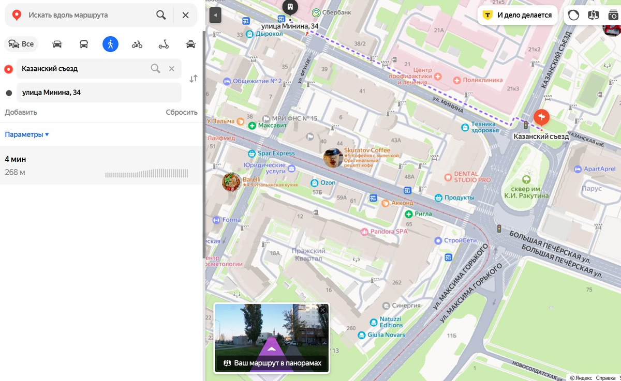Select the 4 мин 268 м route card
Screen dimensions: 621x381
click(x=101, y=165)
